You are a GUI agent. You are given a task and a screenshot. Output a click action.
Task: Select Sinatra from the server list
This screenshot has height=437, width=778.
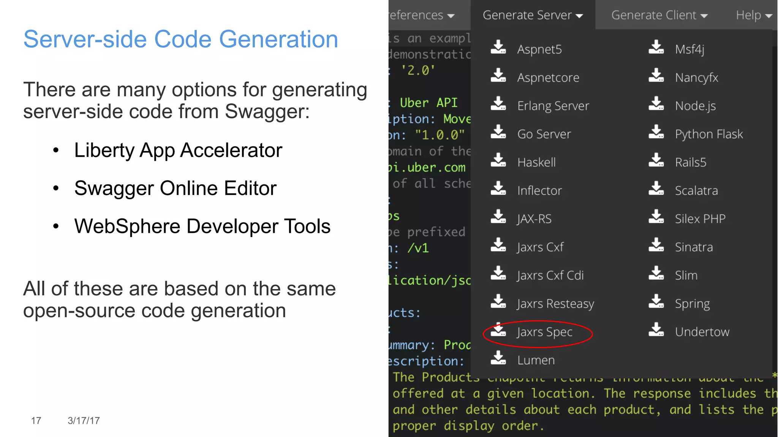point(694,247)
